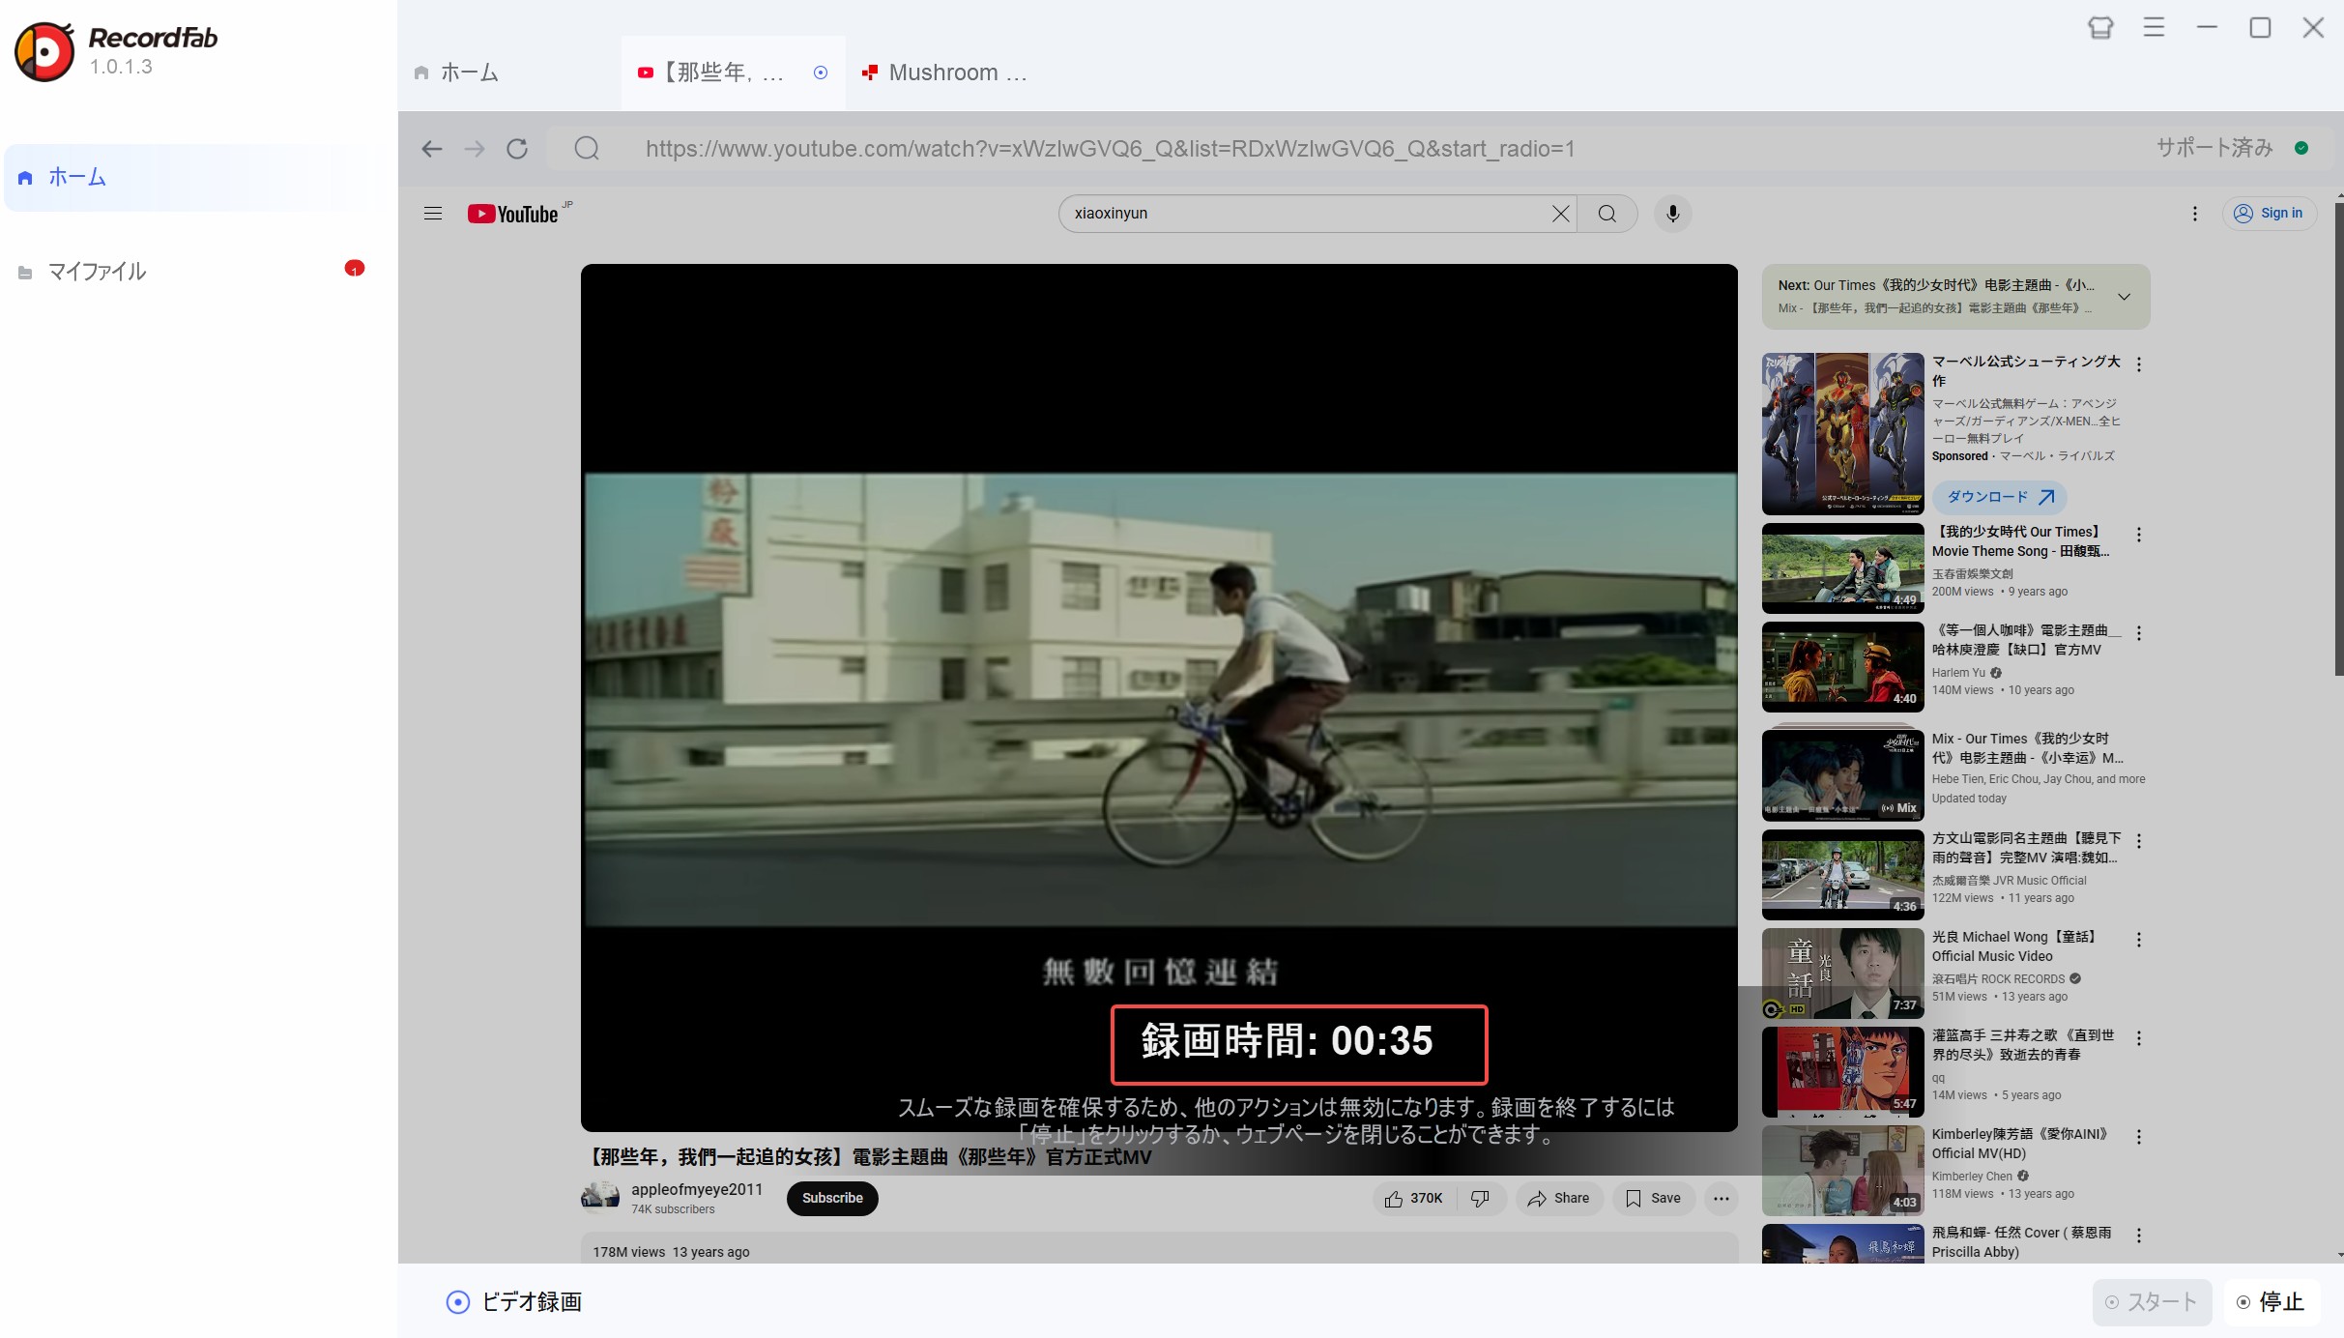
Task: Click the green supported status dot
Action: [2301, 148]
